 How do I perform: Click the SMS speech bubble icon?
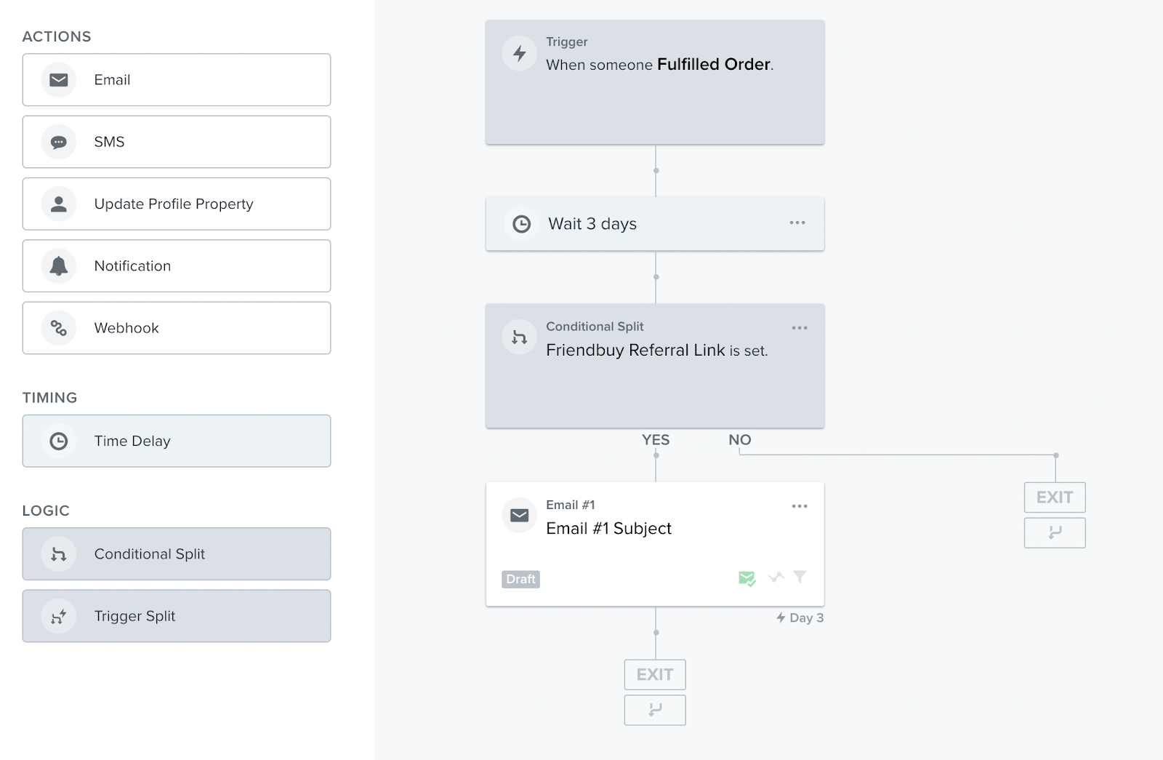click(x=59, y=142)
